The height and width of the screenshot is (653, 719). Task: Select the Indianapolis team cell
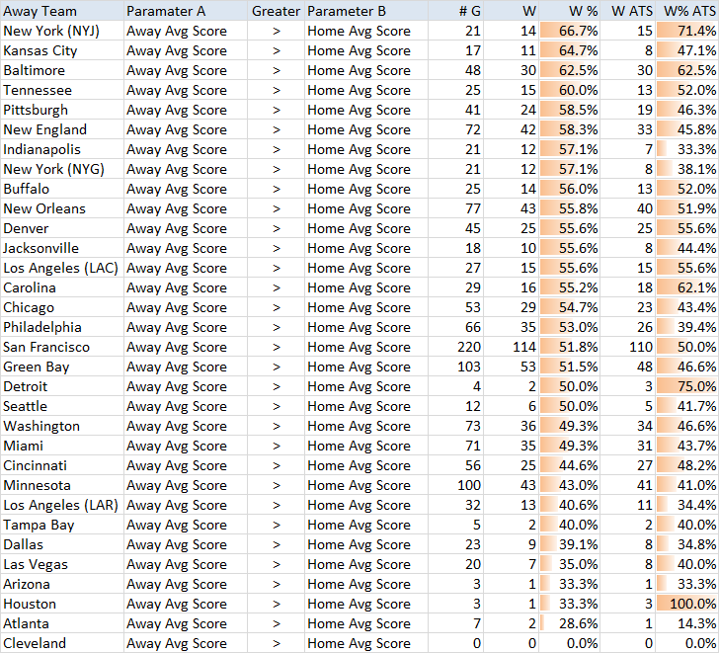[x=62, y=149]
